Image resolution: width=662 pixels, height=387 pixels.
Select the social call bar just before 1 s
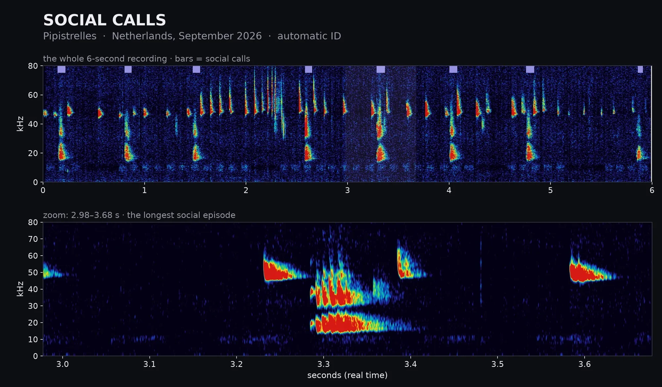pyautogui.click(x=128, y=69)
